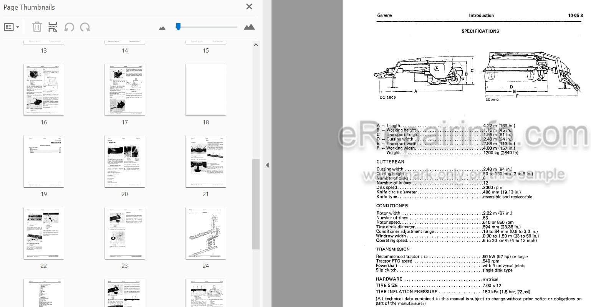The width and height of the screenshot is (591, 307).
Task: Delete selected pages with trash icon
Action: pyautogui.click(x=37, y=27)
